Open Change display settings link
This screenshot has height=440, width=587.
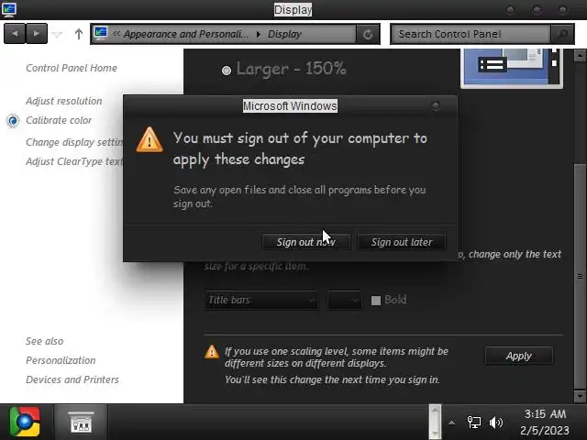pos(74,142)
